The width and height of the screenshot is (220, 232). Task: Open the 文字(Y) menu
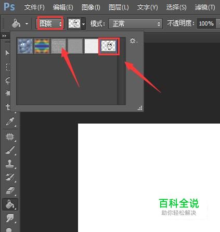click(147, 7)
